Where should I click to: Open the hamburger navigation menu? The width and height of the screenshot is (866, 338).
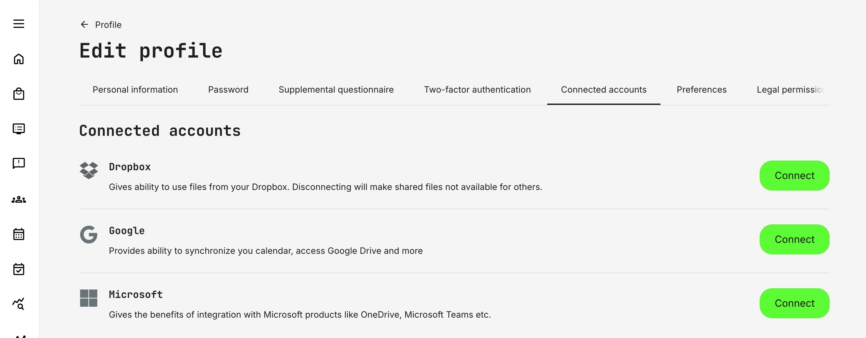click(18, 24)
